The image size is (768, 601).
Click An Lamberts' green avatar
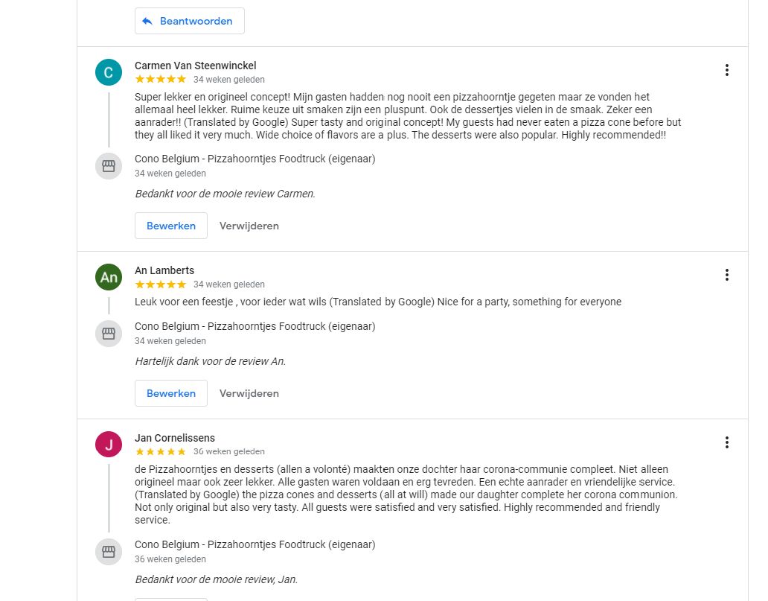pos(109,277)
